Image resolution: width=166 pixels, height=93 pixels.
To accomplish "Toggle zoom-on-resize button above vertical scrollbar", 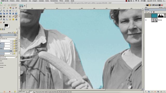I will tap(143, 9).
